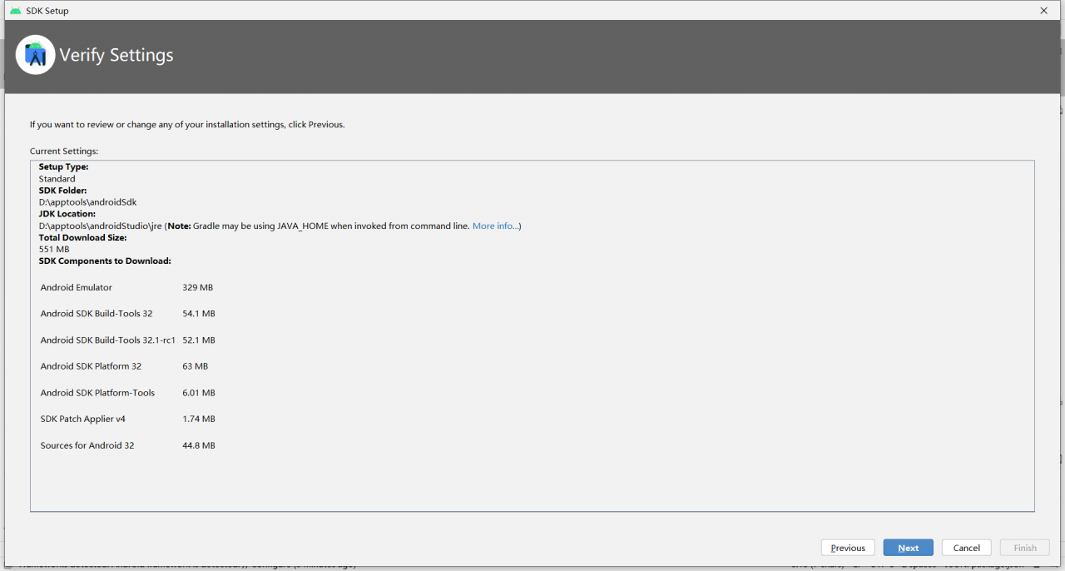Select the Android Emulator component row
This screenshot has height=571, width=1065.
point(77,287)
